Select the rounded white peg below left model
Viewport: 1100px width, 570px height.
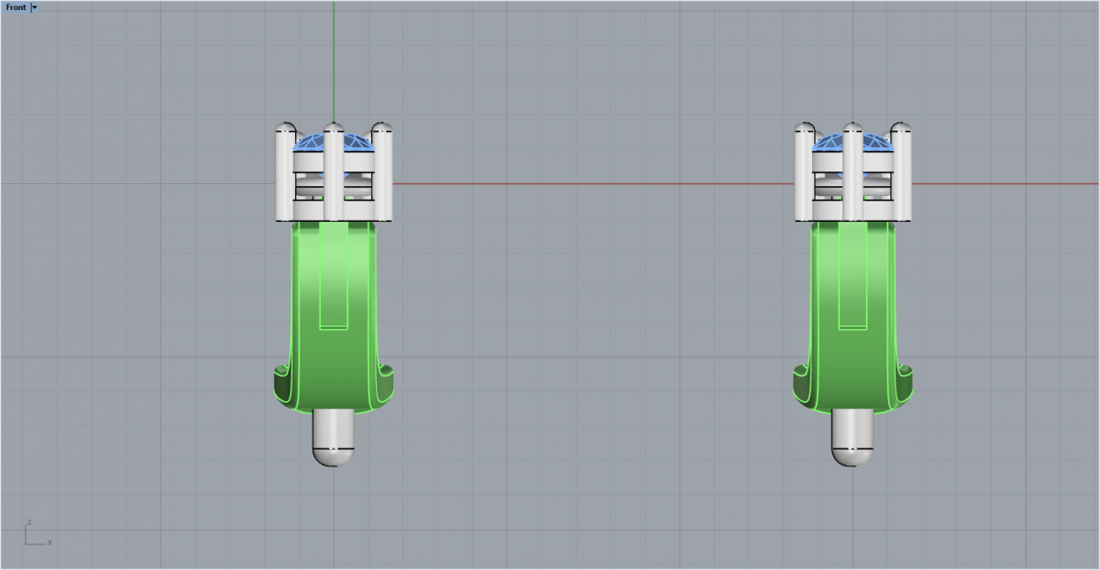pos(334,437)
